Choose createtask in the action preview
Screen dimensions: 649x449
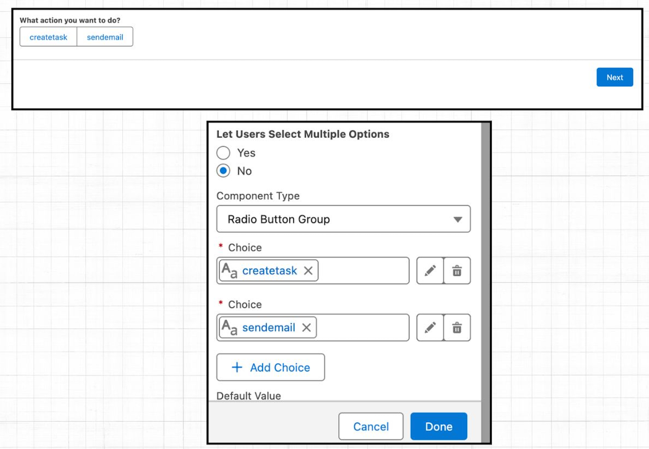(x=48, y=37)
